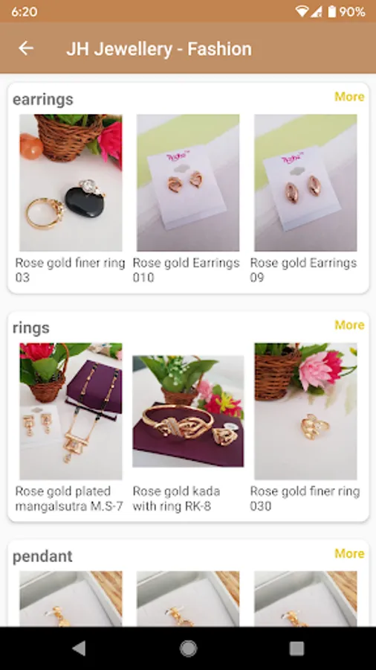The height and width of the screenshot is (670, 376).
Task: View Rose gold plated mangalsutra M.S-7 image
Action: point(71,411)
